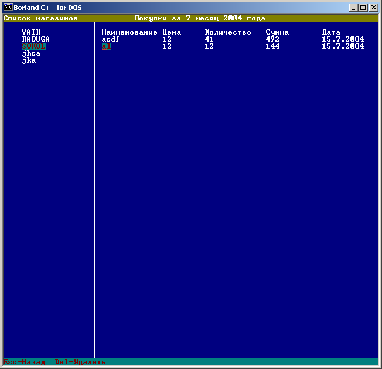Click the sum value 492
The image size is (382, 369).
point(272,39)
